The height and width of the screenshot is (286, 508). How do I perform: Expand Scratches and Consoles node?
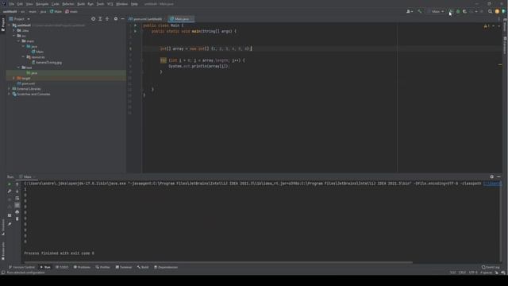[10, 94]
